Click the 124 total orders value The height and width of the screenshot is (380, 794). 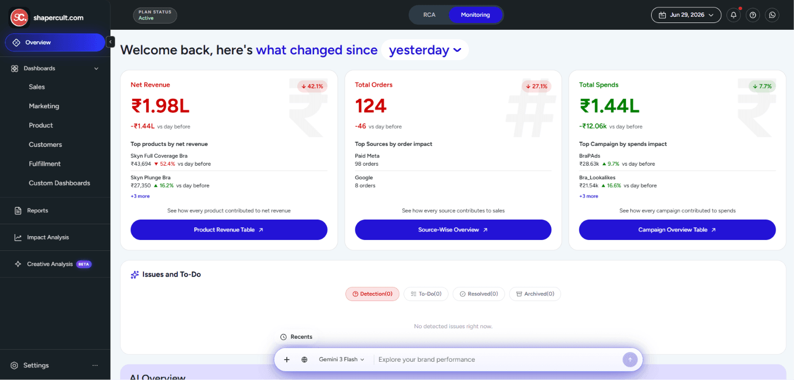(371, 107)
